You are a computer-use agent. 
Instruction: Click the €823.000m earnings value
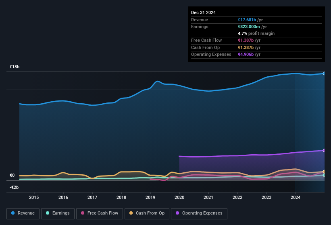click(249, 27)
